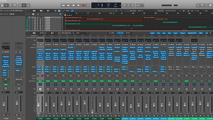Open the 編集 menu in tracks area

point(35,11)
